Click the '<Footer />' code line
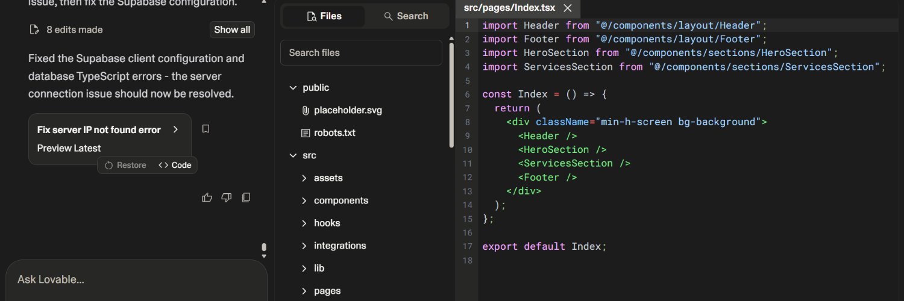The height and width of the screenshot is (301, 904). [x=547, y=177]
